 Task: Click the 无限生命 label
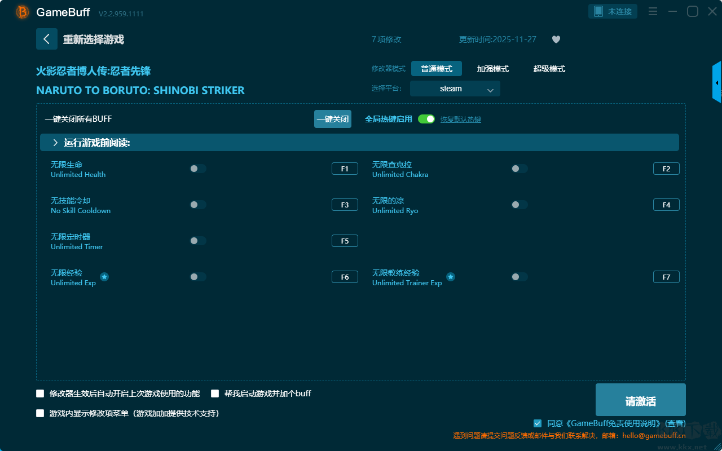click(x=67, y=165)
